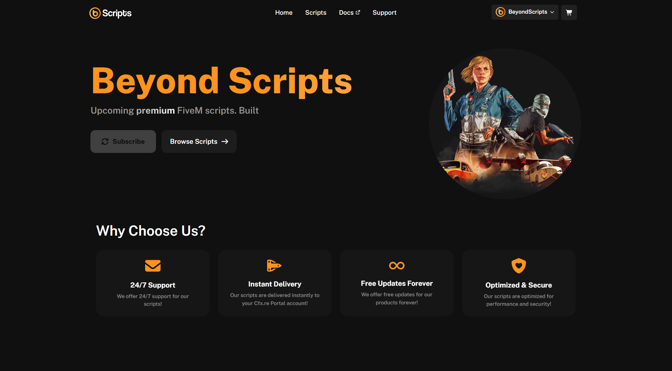Image resolution: width=672 pixels, height=371 pixels.
Task: Select the Instant Delivery card title
Action: pyautogui.click(x=274, y=284)
